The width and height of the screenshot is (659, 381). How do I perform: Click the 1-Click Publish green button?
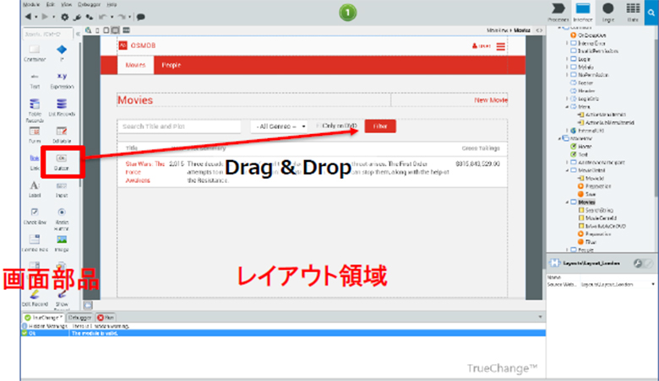coord(347,13)
